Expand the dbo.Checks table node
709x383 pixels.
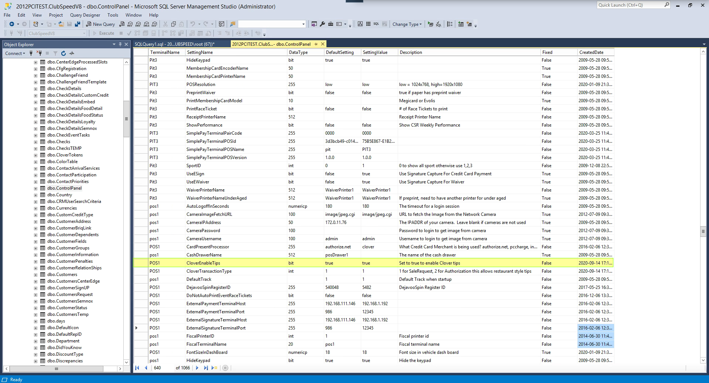pyautogui.click(x=35, y=142)
